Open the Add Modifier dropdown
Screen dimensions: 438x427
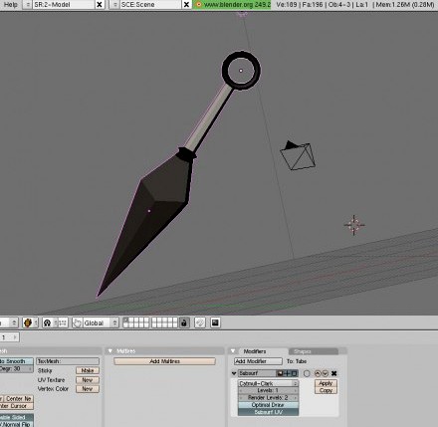coord(258,361)
